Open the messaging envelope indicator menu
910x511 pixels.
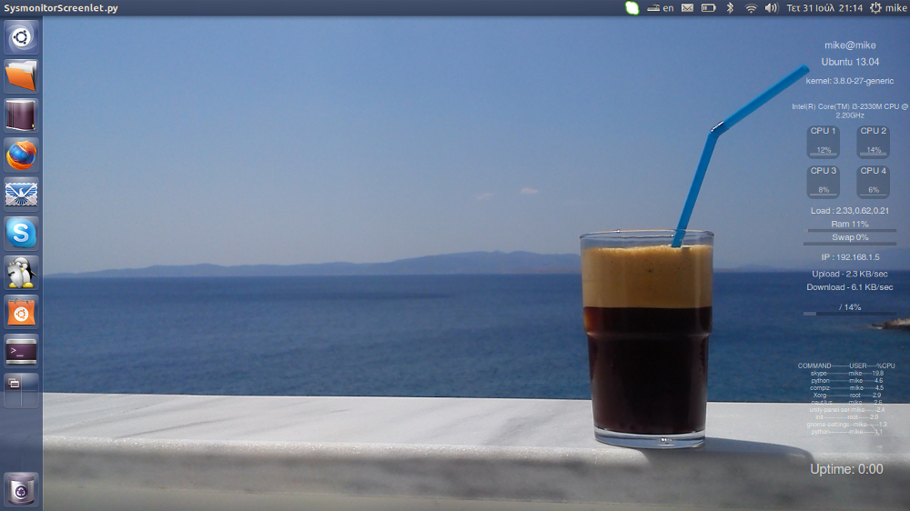pyautogui.click(x=686, y=8)
